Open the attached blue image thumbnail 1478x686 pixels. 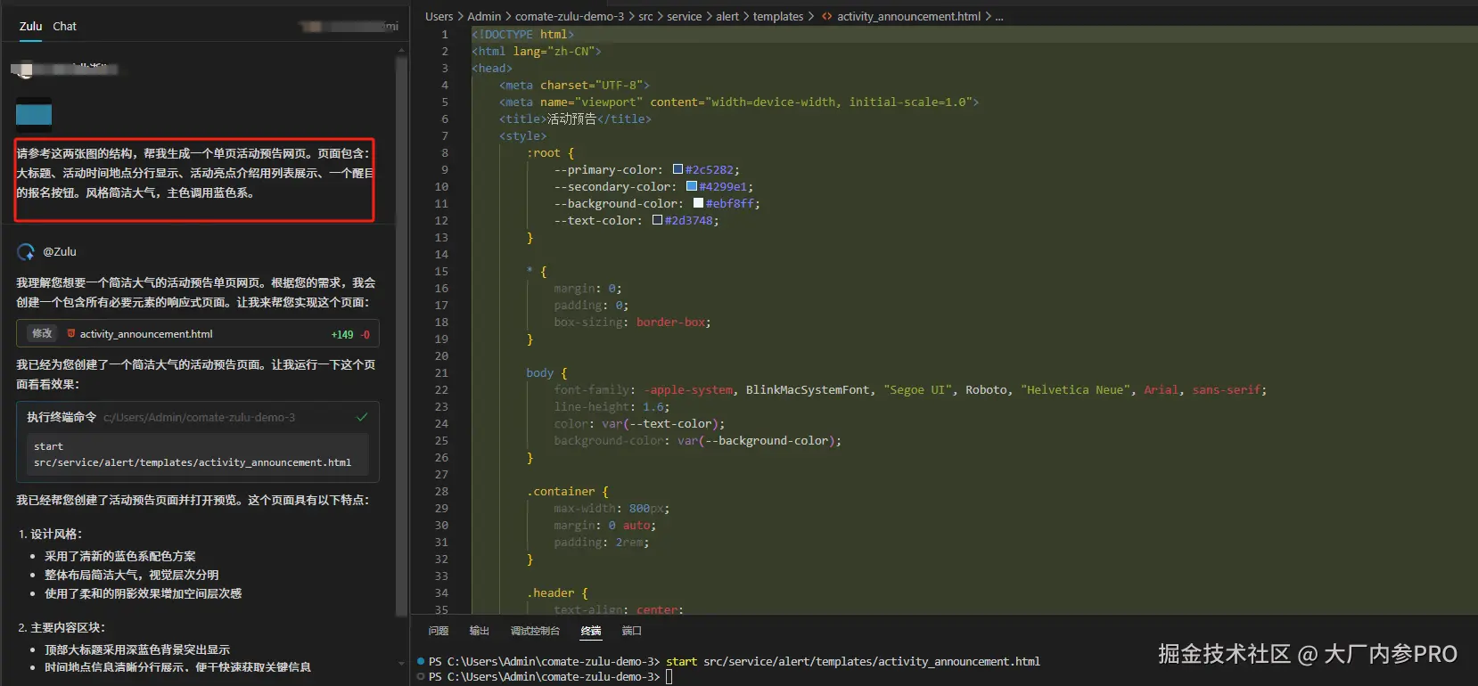(34, 114)
